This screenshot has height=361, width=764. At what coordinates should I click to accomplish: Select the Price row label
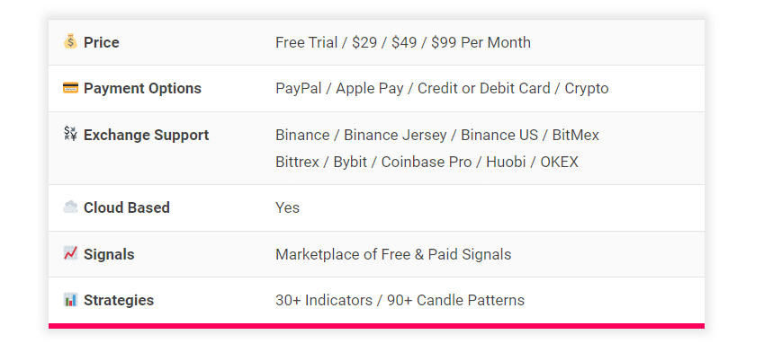point(101,42)
